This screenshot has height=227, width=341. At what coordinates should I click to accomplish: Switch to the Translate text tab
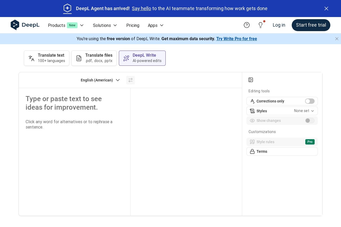click(x=47, y=58)
